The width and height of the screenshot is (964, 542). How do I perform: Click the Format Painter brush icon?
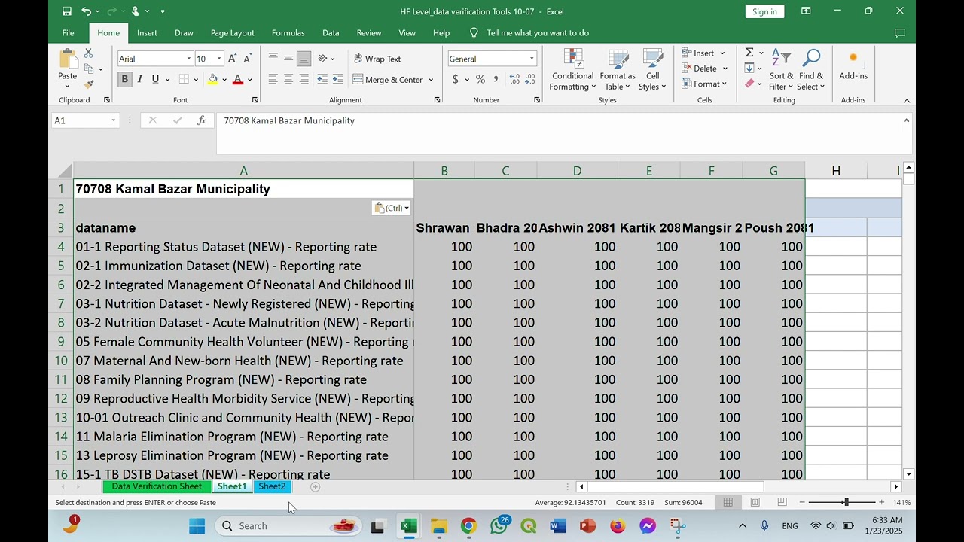point(88,84)
